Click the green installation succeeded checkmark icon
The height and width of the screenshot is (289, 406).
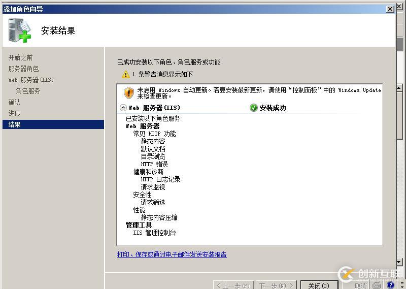254,108
